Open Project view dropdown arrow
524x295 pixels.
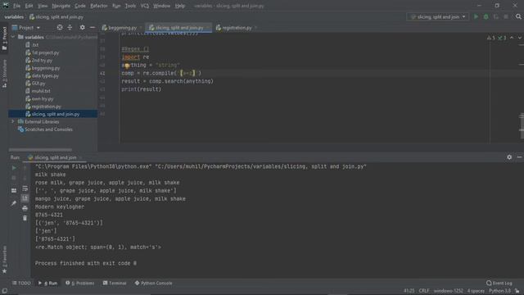[x=38, y=28]
